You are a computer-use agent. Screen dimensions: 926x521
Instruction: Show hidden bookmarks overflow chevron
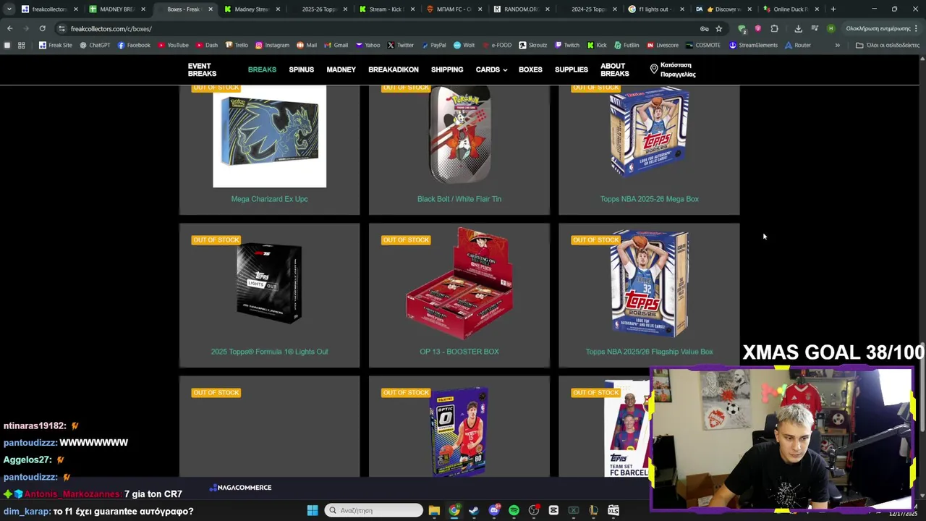click(837, 45)
